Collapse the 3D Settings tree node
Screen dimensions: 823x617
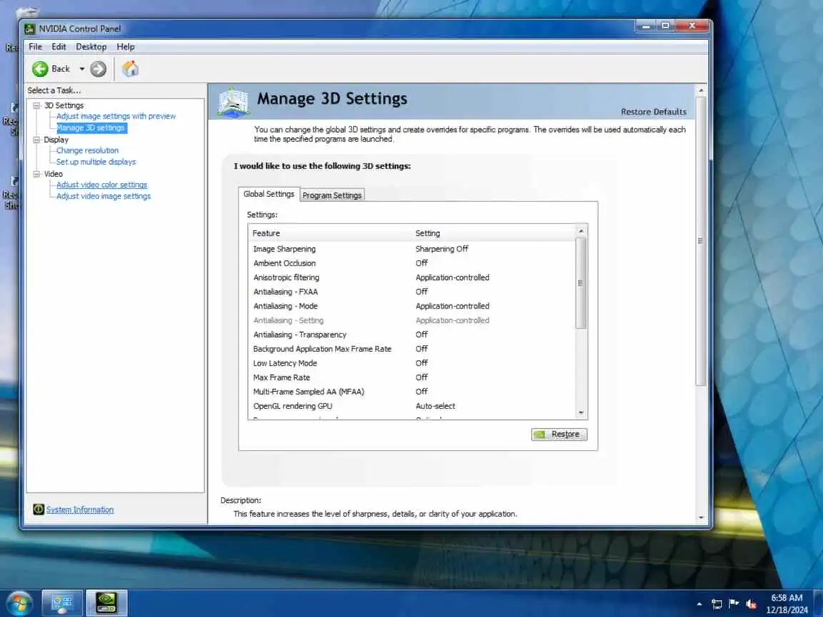point(36,106)
